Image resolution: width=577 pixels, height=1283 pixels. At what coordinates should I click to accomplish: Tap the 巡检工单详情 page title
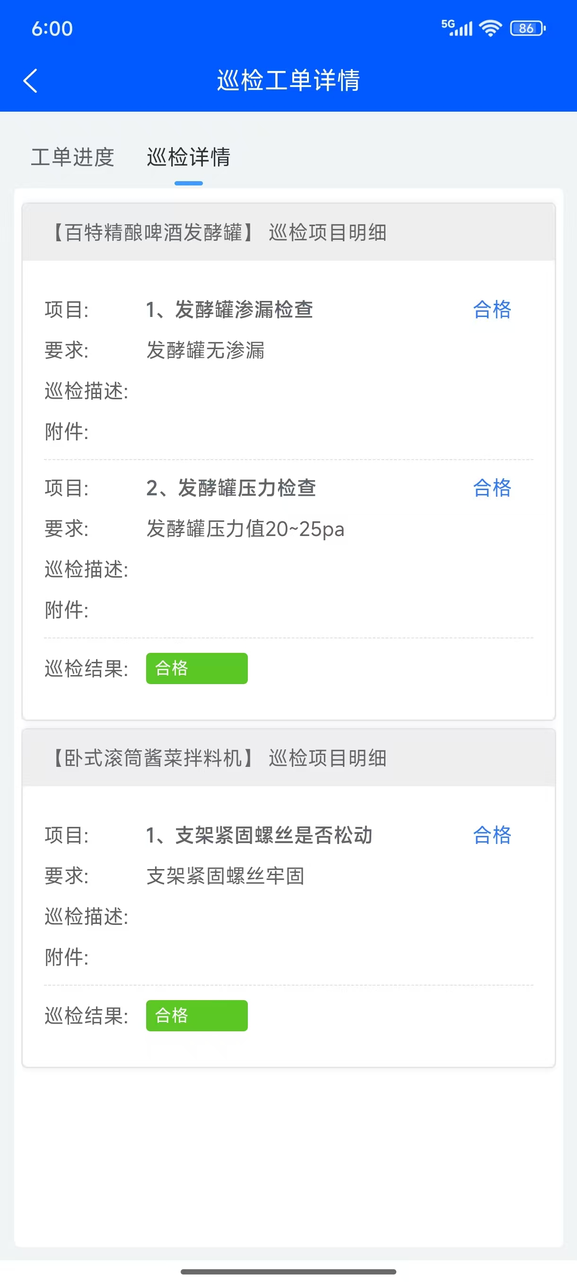[288, 81]
